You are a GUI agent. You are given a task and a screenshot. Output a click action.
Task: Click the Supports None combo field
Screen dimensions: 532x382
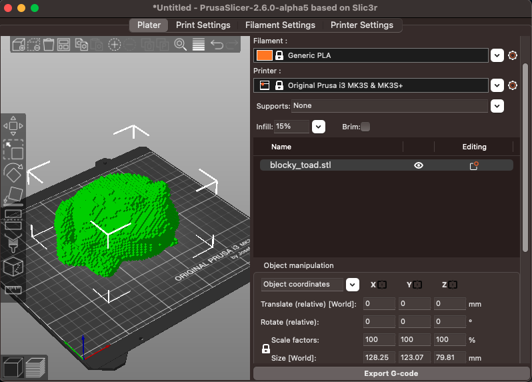pos(389,106)
